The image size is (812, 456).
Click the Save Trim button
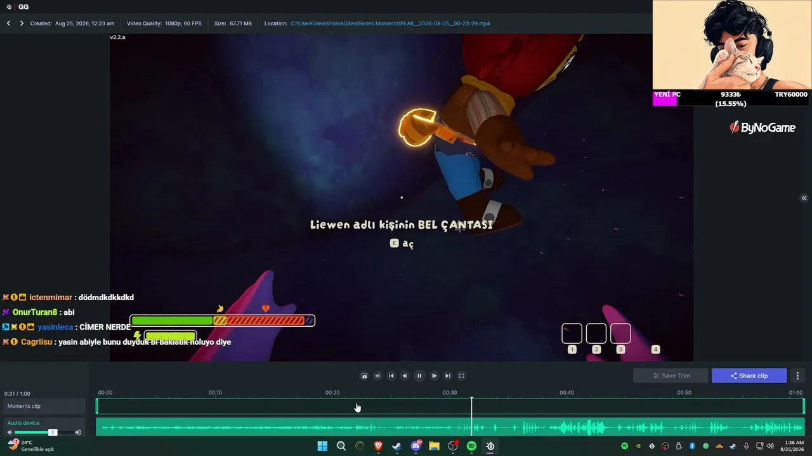pos(671,376)
